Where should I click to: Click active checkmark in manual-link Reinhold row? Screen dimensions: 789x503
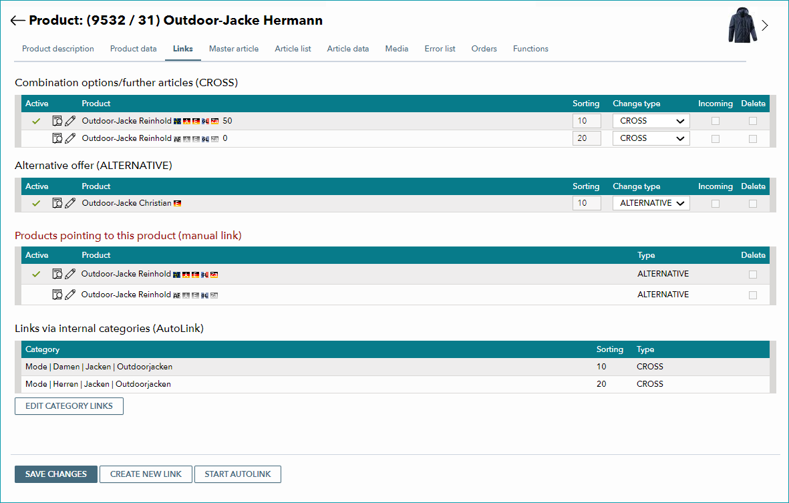tap(36, 274)
